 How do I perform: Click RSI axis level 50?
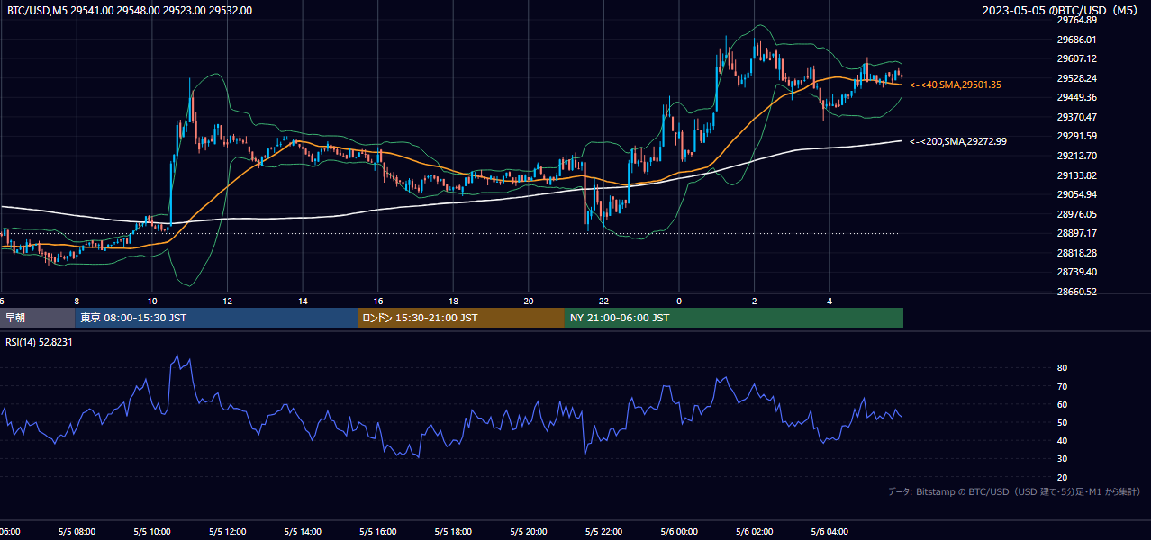pyautogui.click(x=1062, y=422)
